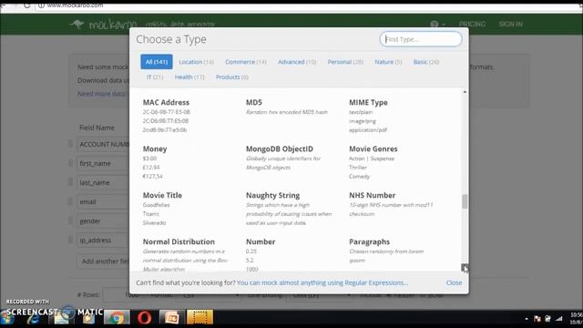Switch to the Basic category tab
Viewport: 583px width, 328px height.
pos(426,62)
